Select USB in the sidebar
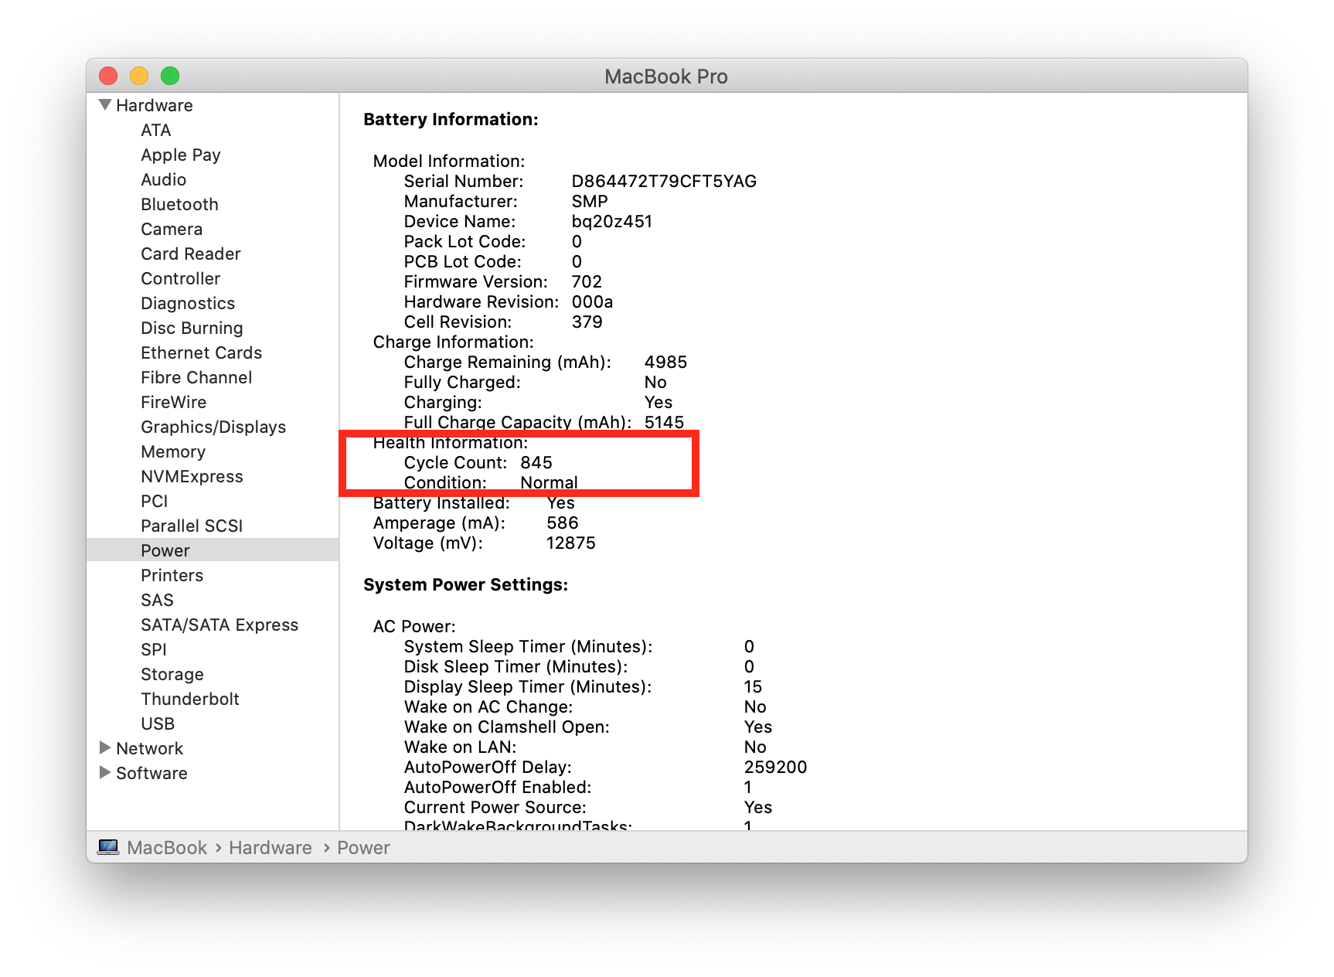 tap(158, 723)
